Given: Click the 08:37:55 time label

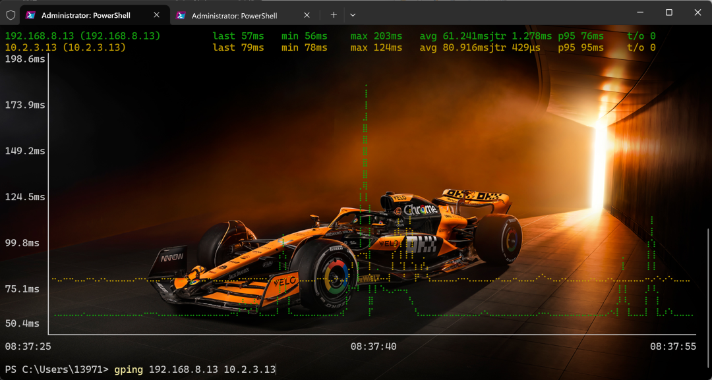Looking at the screenshot, I should tap(673, 346).
